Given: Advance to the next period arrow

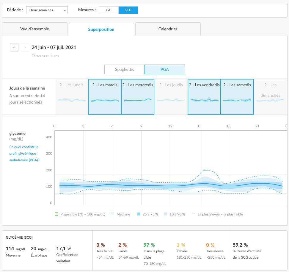Looking at the screenshot, I should pyautogui.click(x=25, y=47).
